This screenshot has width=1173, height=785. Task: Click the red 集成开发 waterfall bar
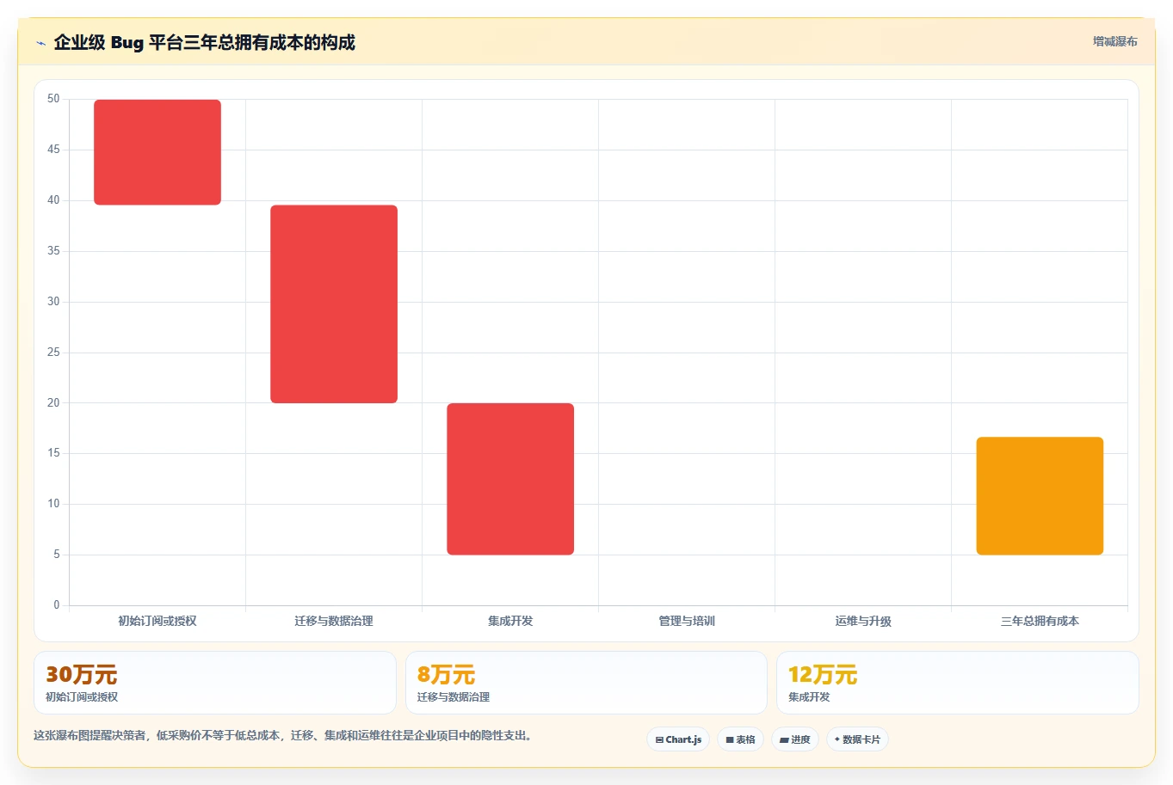(x=510, y=479)
